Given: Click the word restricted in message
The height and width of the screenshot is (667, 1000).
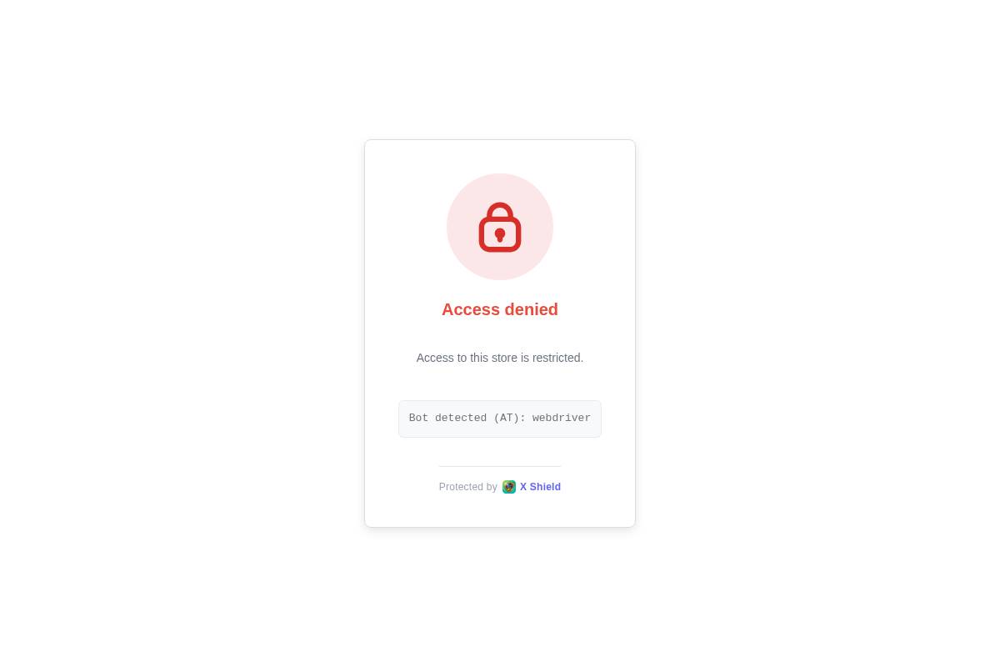Looking at the screenshot, I should coord(557,358).
